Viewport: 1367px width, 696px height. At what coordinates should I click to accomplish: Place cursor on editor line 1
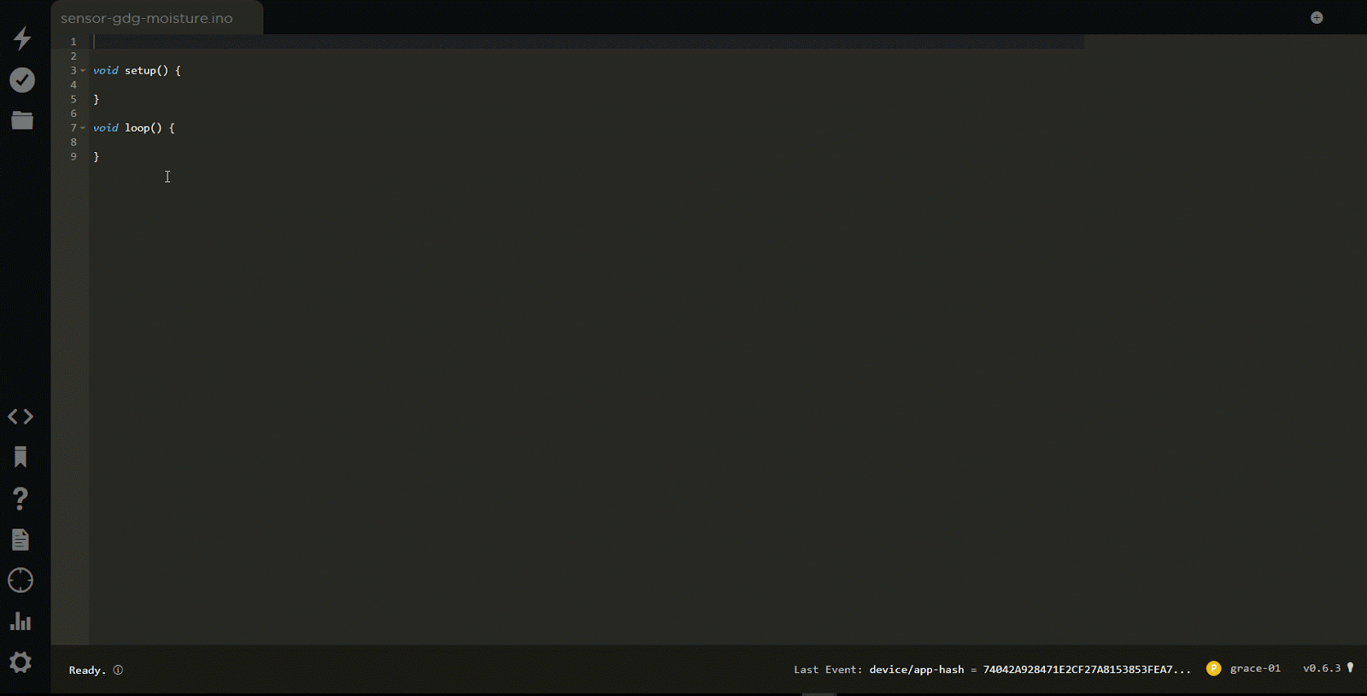[x=588, y=42]
